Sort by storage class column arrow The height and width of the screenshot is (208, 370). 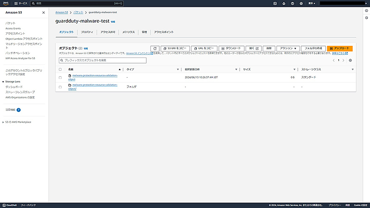pos(352,69)
